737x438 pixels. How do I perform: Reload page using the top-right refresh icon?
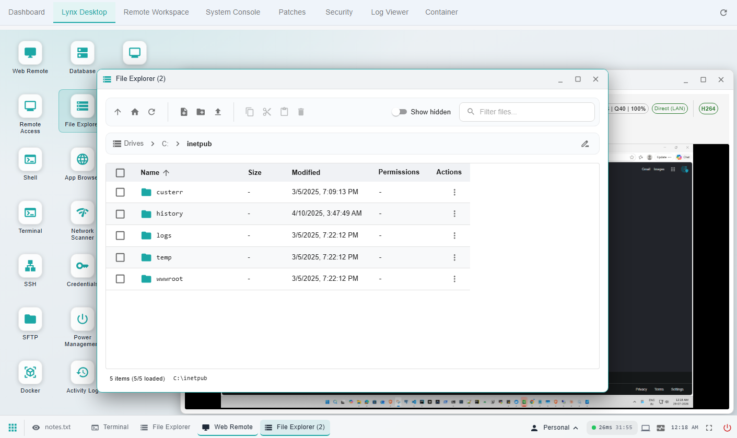point(723,13)
